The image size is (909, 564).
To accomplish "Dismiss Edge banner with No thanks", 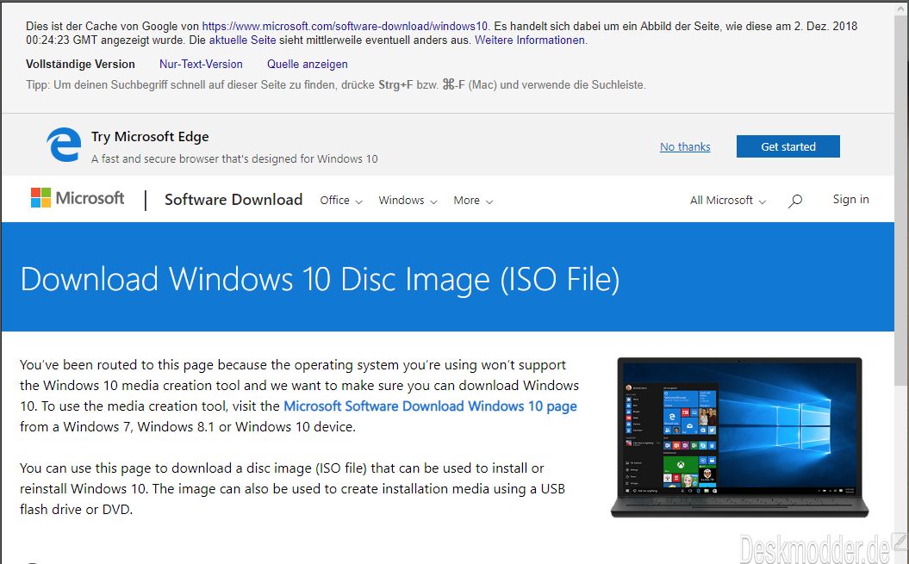I will tap(685, 146).
